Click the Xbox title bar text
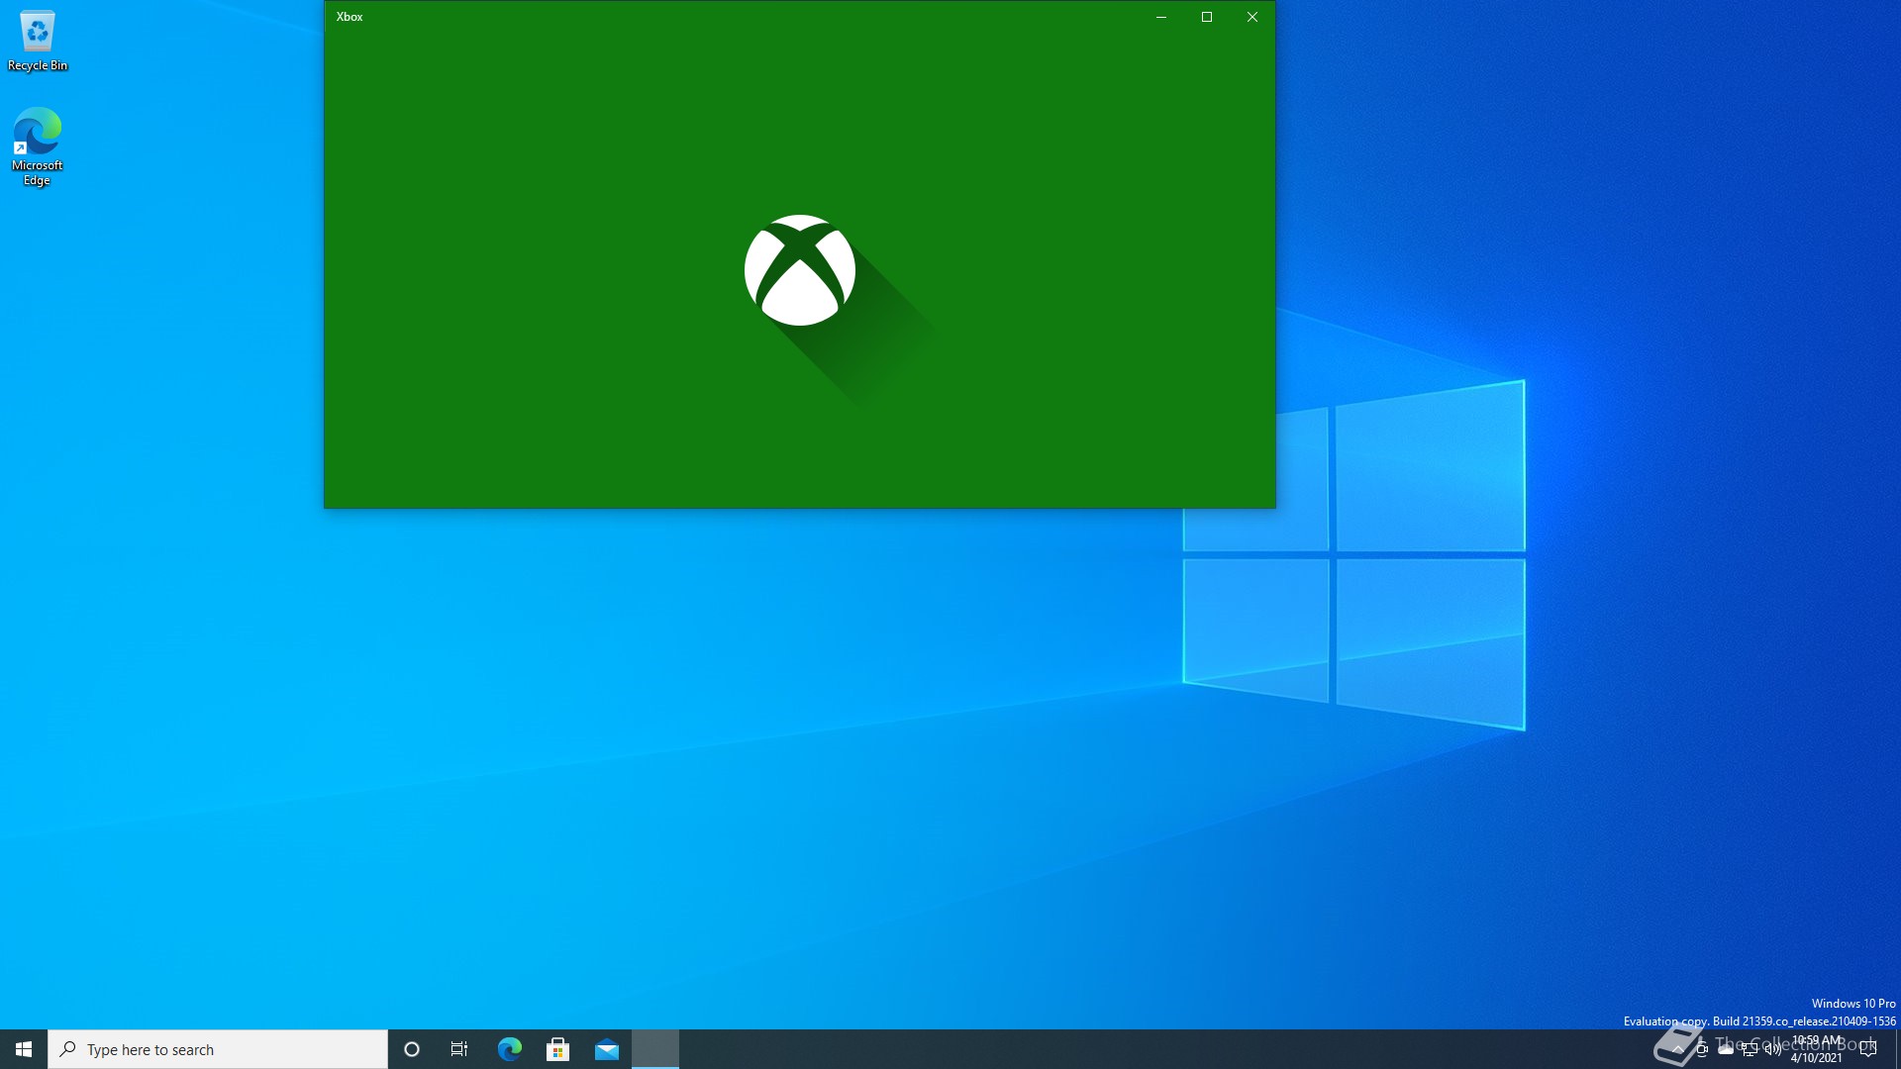The width and height of the screenshot is (1901, 1069). point(350,17)
